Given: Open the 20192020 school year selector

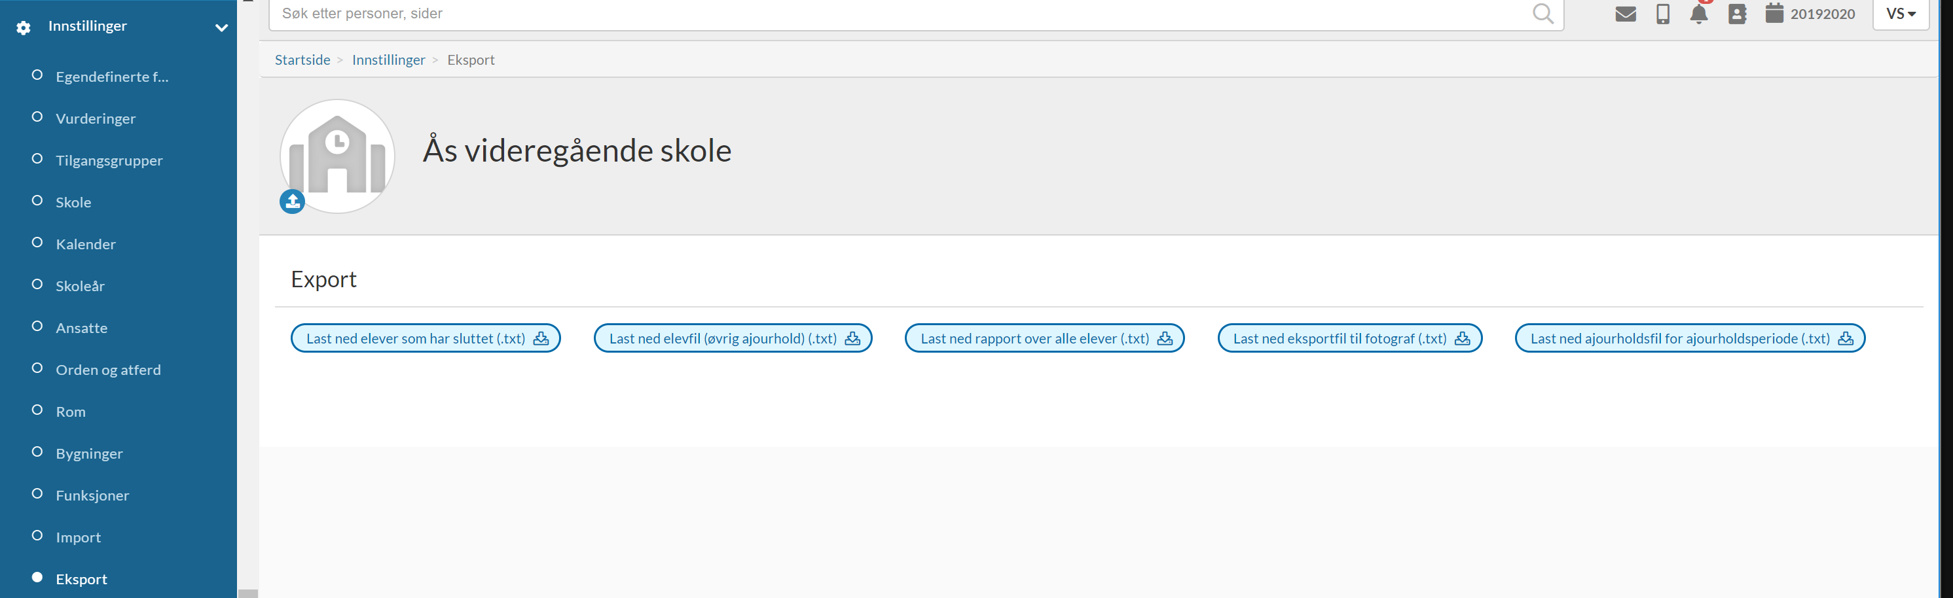Looking at the screenshot, I should pos(1822,14).
